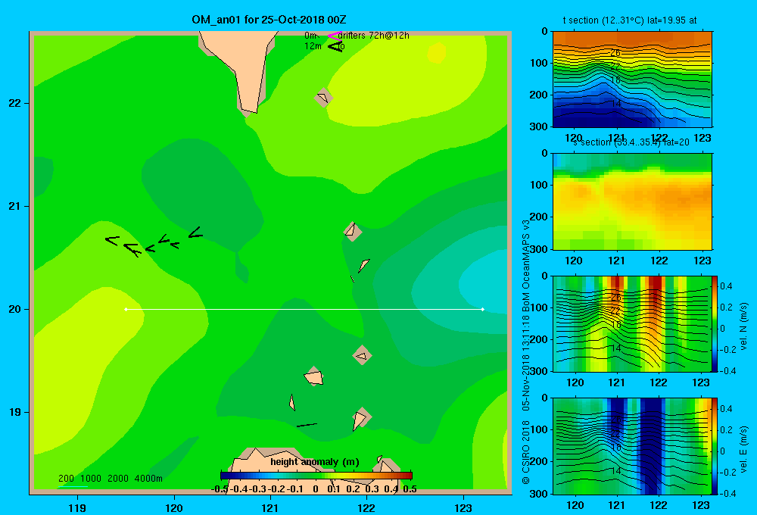This screenshot has height=515, width=757.
Task: Open the salinity section plot
Action: (632, 201)
